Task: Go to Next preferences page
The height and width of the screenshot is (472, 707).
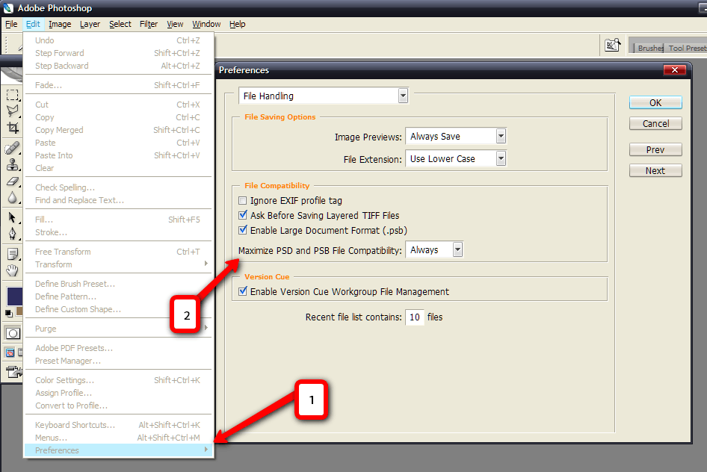Action: 655,171
